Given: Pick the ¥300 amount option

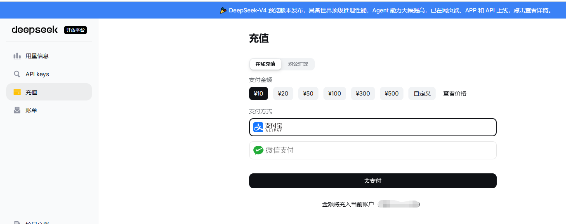Looking at the screenshot, I should point(363,93).
